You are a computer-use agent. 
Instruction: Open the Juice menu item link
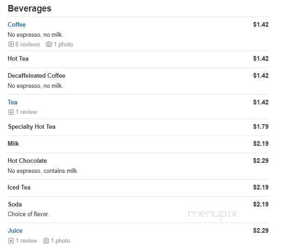click(15, 230)
